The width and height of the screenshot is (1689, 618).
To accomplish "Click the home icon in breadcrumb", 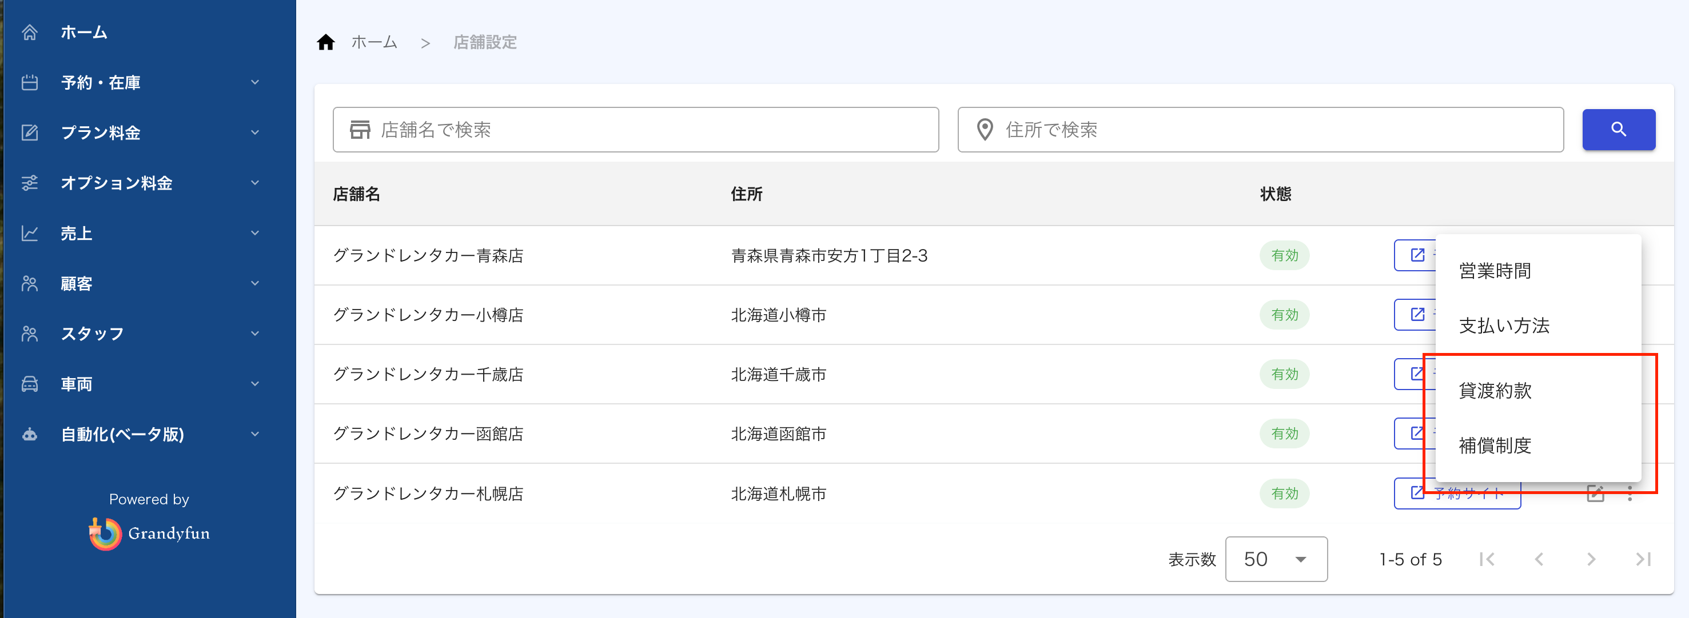I will (326, 43).
